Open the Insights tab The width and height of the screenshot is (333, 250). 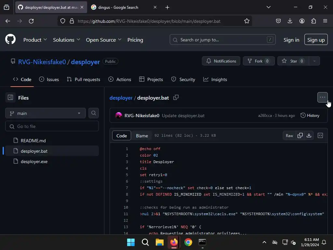click(215, 79)
